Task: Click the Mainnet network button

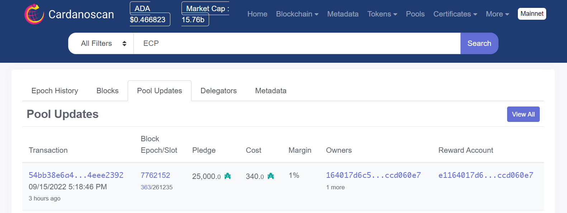Action: (532, 14)
